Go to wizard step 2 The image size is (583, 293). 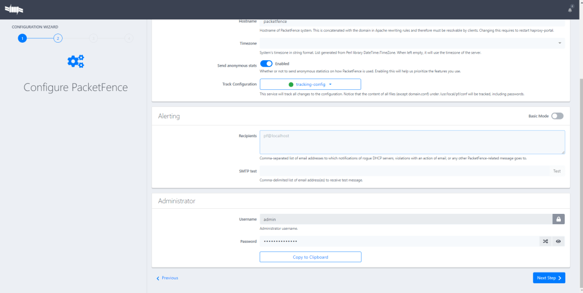click(x=58, y=38)
